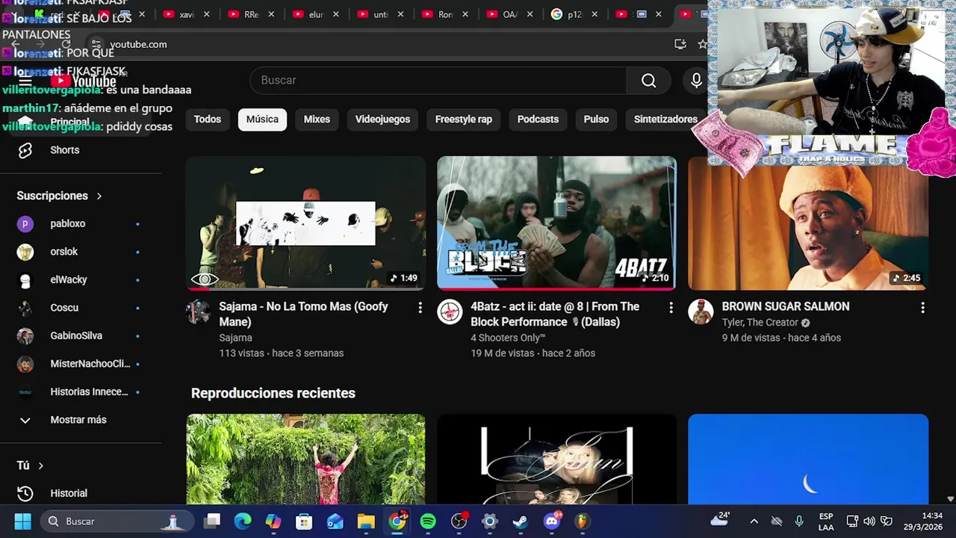Open Spotify from the taskbar
956x538 pixels.
coord(428,521)
